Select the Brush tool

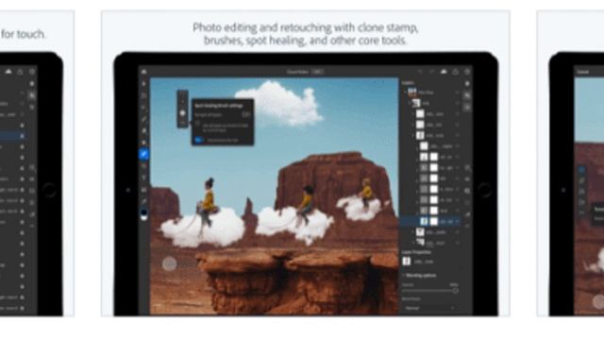(144, 119)
